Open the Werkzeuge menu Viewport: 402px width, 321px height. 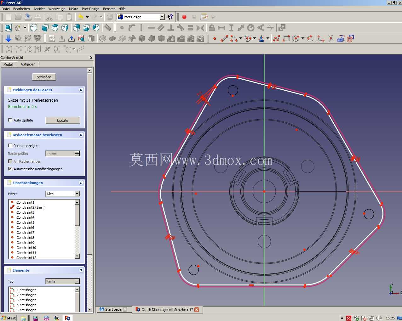pyautogui.click(x=57, y=9)
